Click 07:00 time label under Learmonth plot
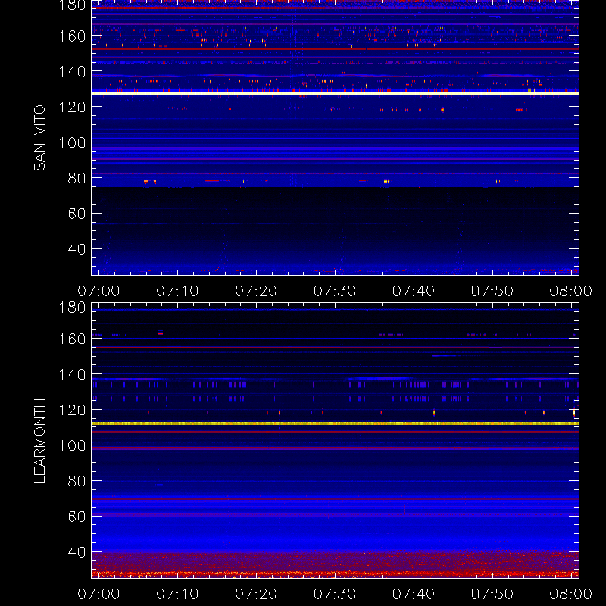Screen dimensions: 606x606 tap(98, 594)
